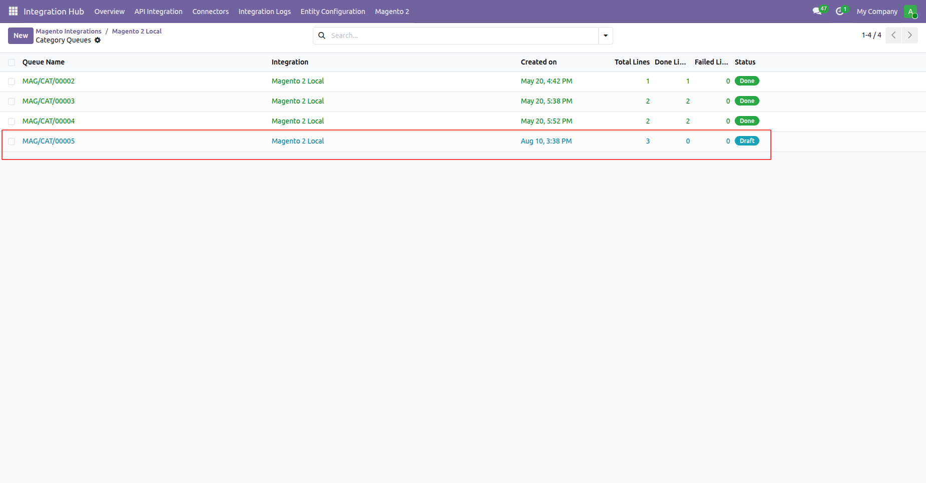Expand the search options dropdown arrow
This screenshot has width=926, height=483.
coord(606,35)
